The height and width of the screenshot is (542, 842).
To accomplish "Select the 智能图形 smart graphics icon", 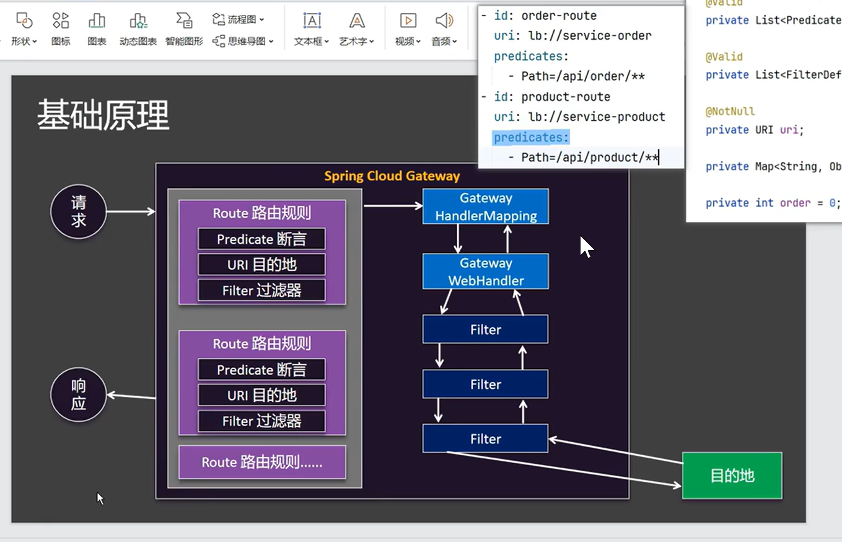I will 184,20.
